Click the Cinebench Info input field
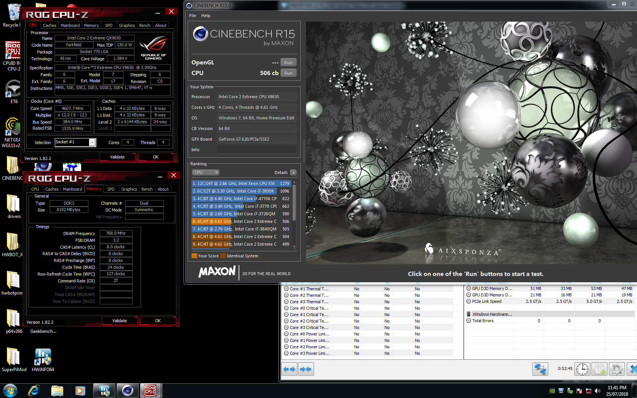Image resolution: width=637 pixels, height=398 pixels. pos(256,150)
